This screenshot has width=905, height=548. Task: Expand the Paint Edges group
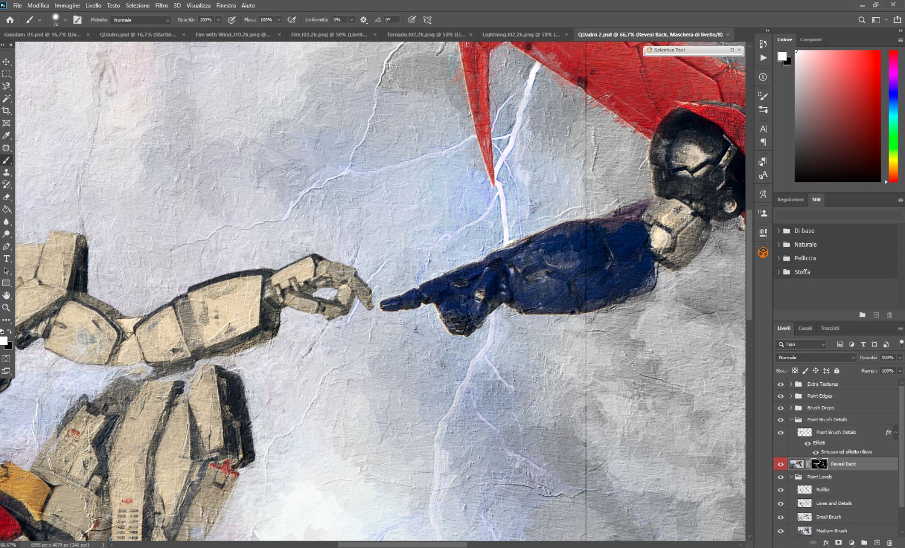point(791,396)
